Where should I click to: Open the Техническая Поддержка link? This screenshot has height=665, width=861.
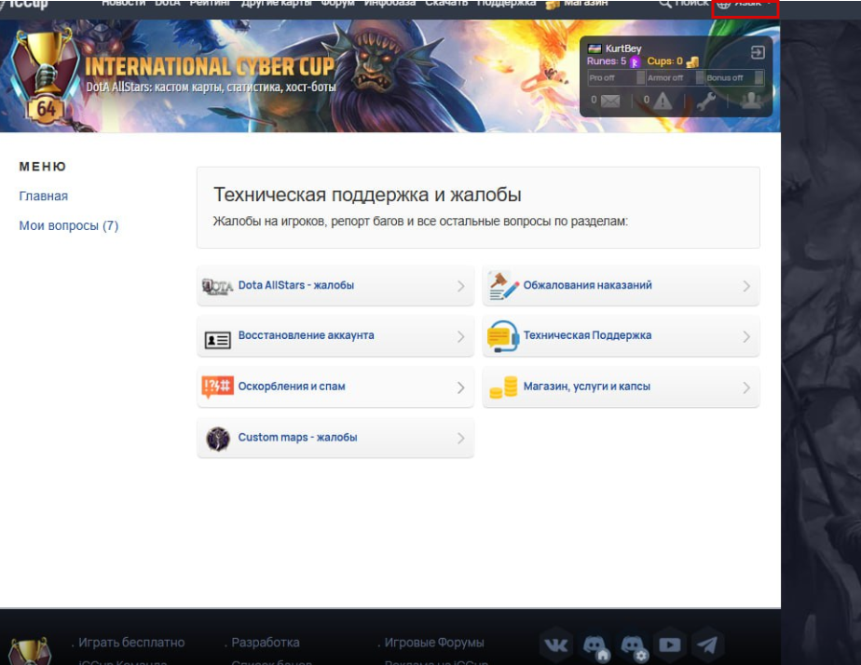tap(588, 335)
